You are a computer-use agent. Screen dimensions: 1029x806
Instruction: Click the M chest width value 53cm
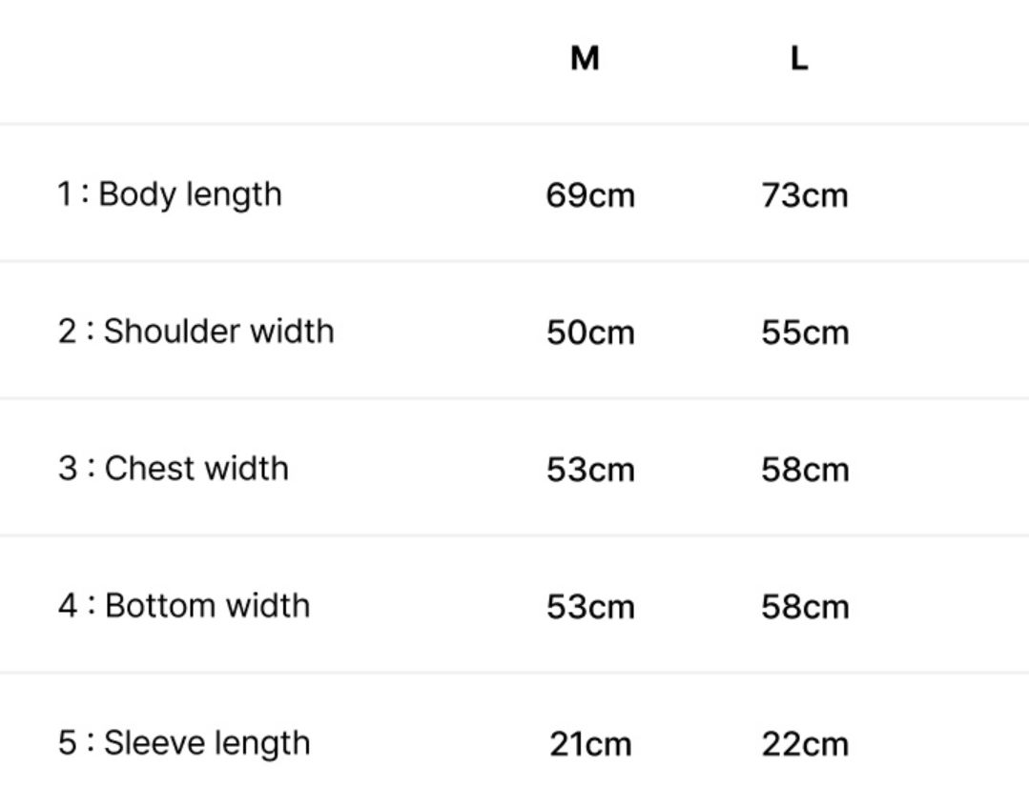590,470
